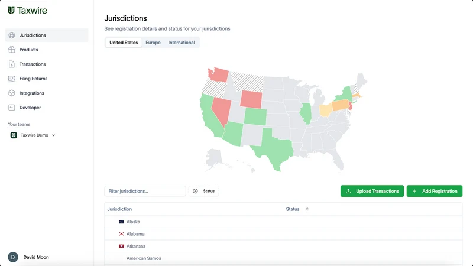Open the Status filter dropdown
473x266 pixels.
click(204, 191)
